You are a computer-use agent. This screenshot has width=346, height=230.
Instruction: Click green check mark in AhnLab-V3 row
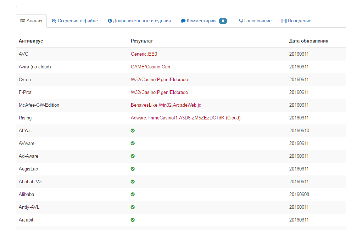[x=133, y=182]
